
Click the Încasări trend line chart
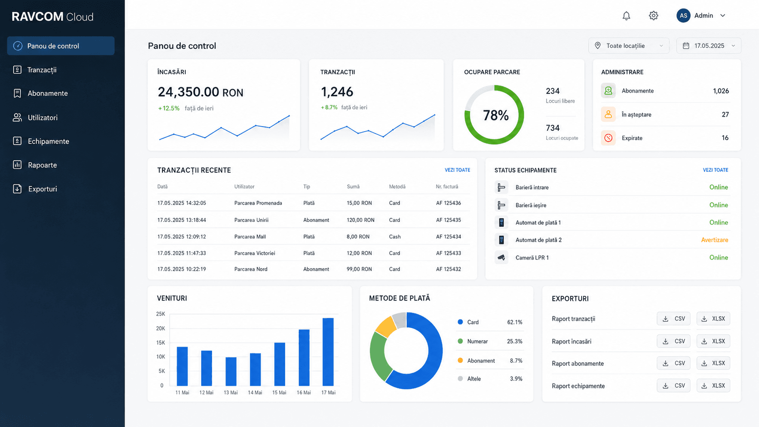point(224,128)
